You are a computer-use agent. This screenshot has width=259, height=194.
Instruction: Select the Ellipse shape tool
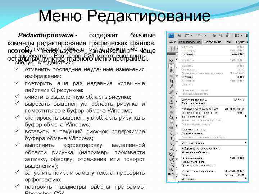[172, 148]
